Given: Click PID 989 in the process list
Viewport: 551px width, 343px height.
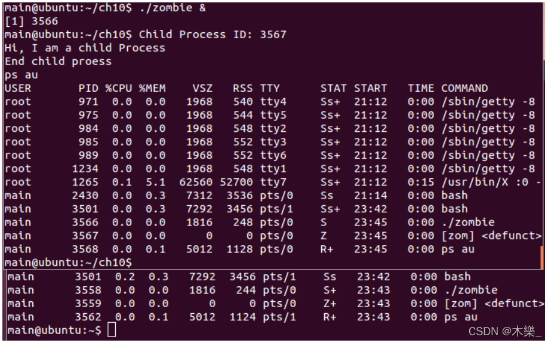Looking at the screenshot, I should point(88,155).
